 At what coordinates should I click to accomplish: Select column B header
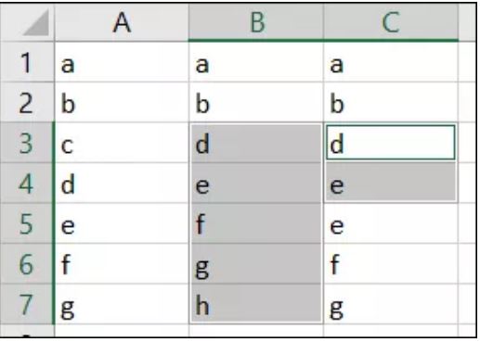[x=256, y=22]
